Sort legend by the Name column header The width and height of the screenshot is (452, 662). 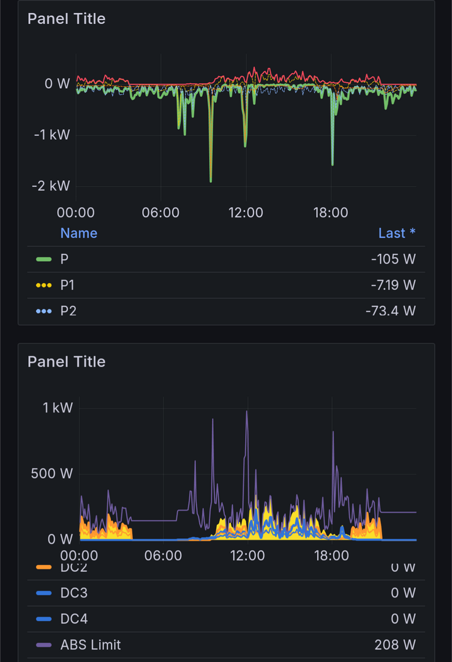78,233
